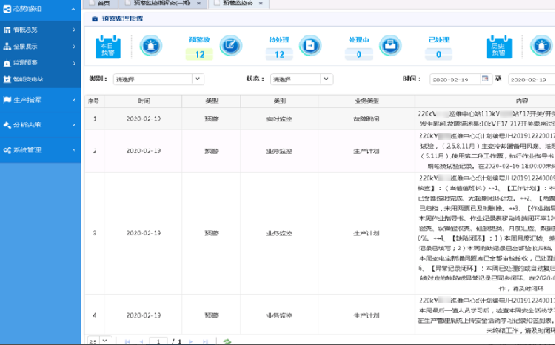Click the camera icon beside panel title
Screen dimensions: 555x345
95,19
